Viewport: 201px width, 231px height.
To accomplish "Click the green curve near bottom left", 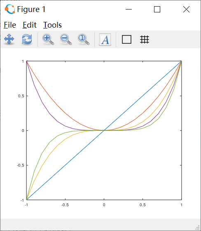I will [x=38, y=163].
